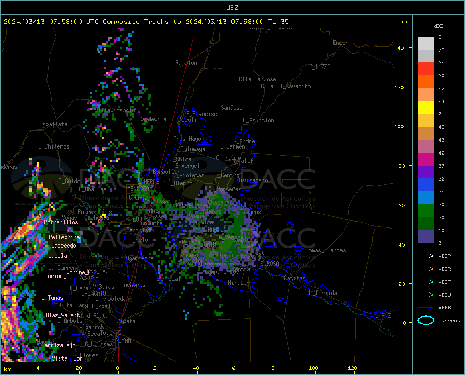Select the purple 36-39 dBZ swatch
The height and width of the screenshot is (375, 465).
(426, 172)
